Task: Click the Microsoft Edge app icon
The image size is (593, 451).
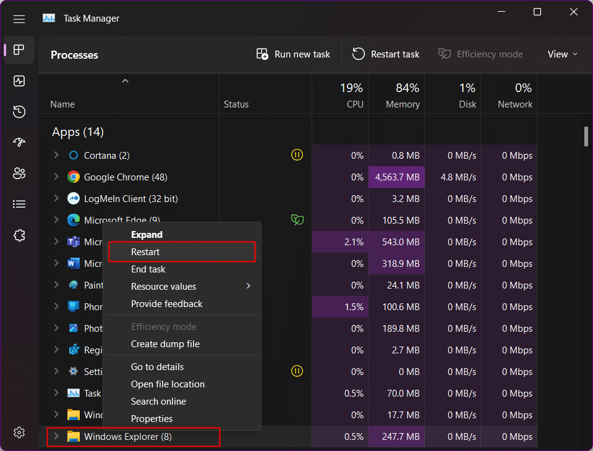Action: click(x=74, y=220)
